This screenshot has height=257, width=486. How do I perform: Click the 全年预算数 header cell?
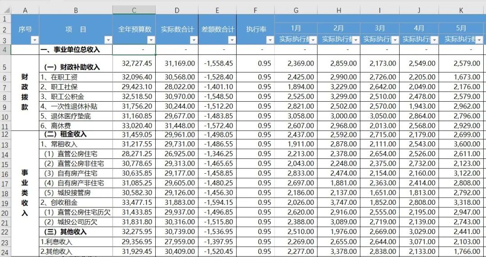point(134,29)
